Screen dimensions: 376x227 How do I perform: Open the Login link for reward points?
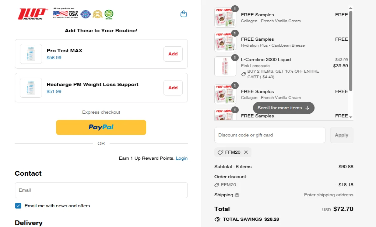pos(182,158)
